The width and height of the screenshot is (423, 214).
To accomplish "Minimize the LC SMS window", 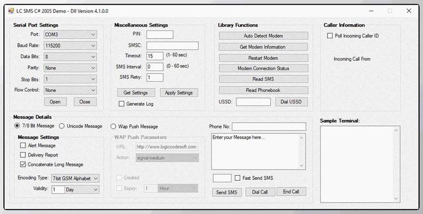I will pyautogui.click(x=372, y=11).
